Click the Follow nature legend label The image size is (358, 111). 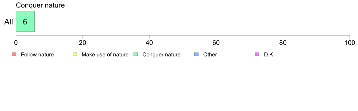(37, 55)
